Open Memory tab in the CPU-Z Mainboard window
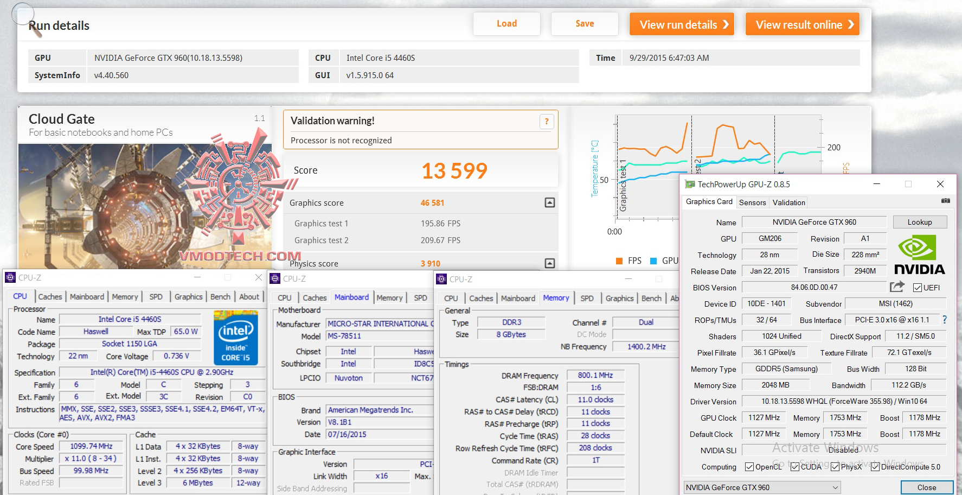962x495 pixels. [x=389, y=298]
